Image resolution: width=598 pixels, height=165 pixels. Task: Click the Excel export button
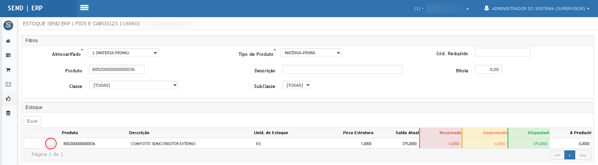click(x=32, y=121)
